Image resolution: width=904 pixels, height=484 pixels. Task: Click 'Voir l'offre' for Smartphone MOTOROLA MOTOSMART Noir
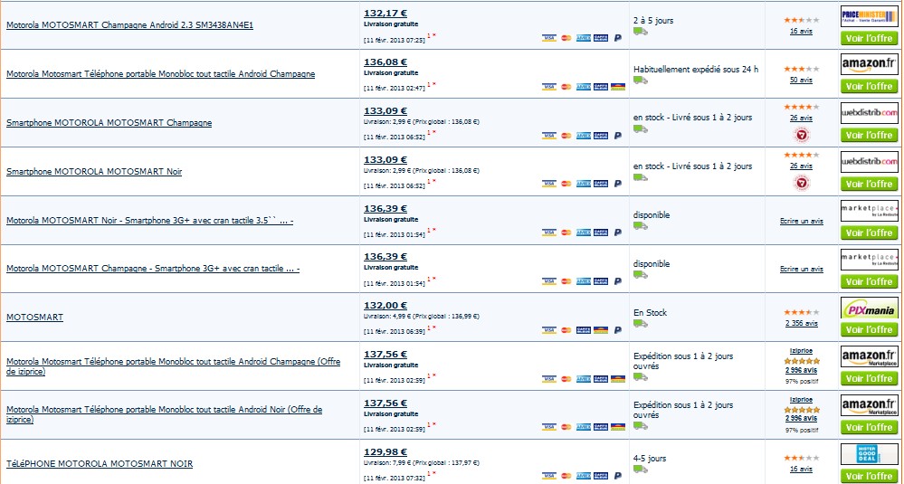pos(870,184)
